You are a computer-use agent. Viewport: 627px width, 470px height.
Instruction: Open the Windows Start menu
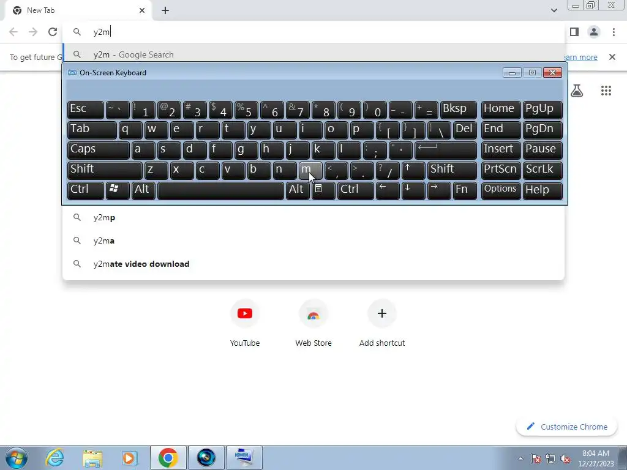pos(17,458)
